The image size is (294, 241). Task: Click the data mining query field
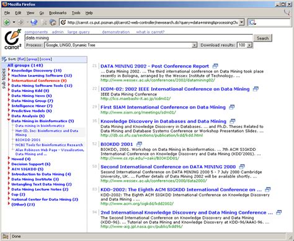click(x=138, y=38)
